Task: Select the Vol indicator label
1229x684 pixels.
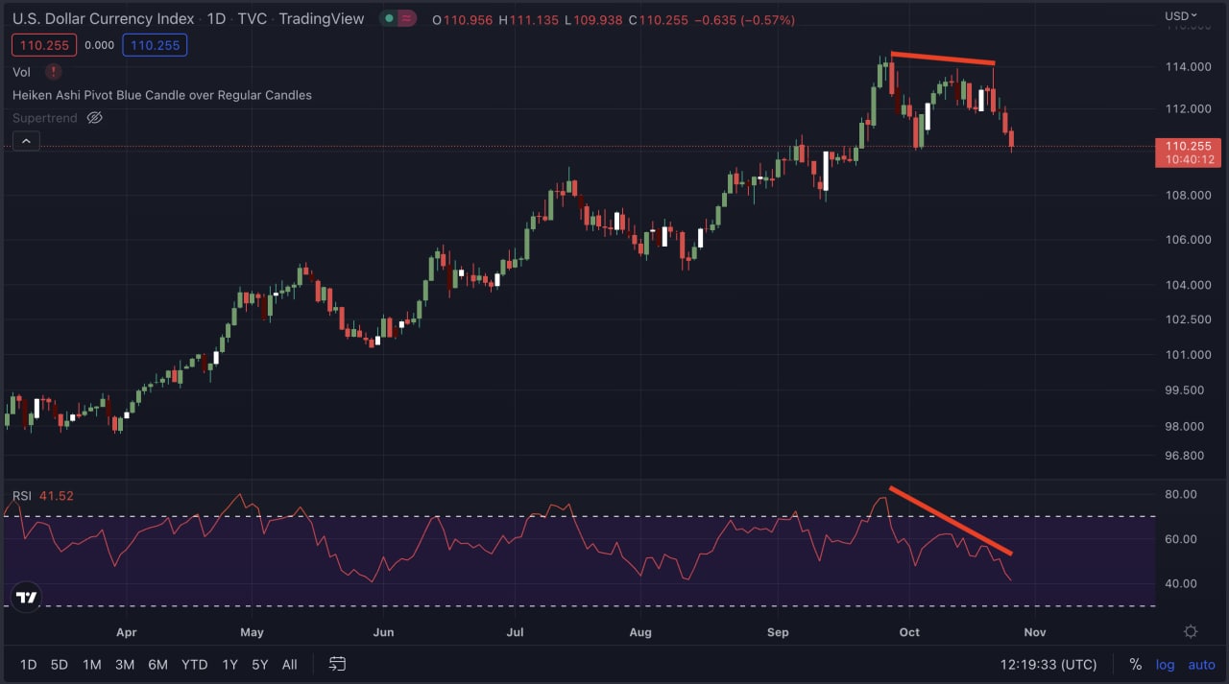Action: (x=22, y=72)
